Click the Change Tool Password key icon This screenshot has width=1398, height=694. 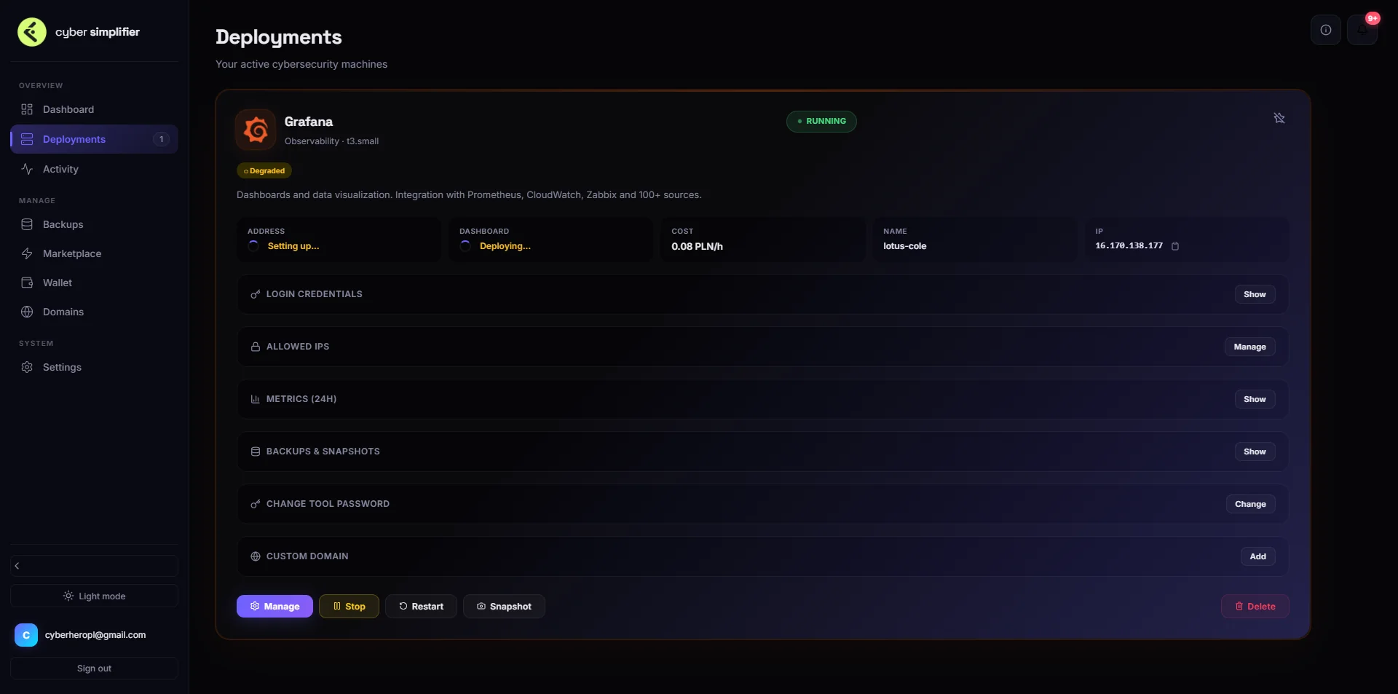point(256,504)
